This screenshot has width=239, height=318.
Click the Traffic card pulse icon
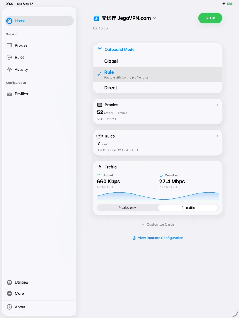coord(100,167)
